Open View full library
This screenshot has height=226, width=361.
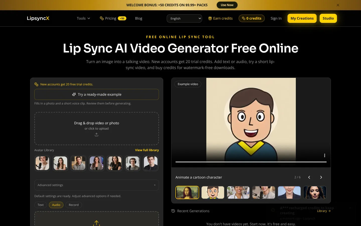coord(147,150)
